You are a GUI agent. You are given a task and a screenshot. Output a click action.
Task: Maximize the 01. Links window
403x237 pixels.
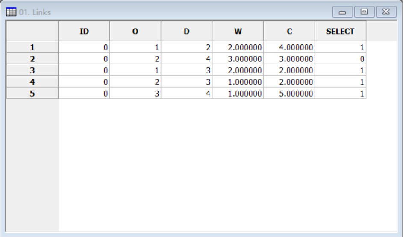point(364,12)
